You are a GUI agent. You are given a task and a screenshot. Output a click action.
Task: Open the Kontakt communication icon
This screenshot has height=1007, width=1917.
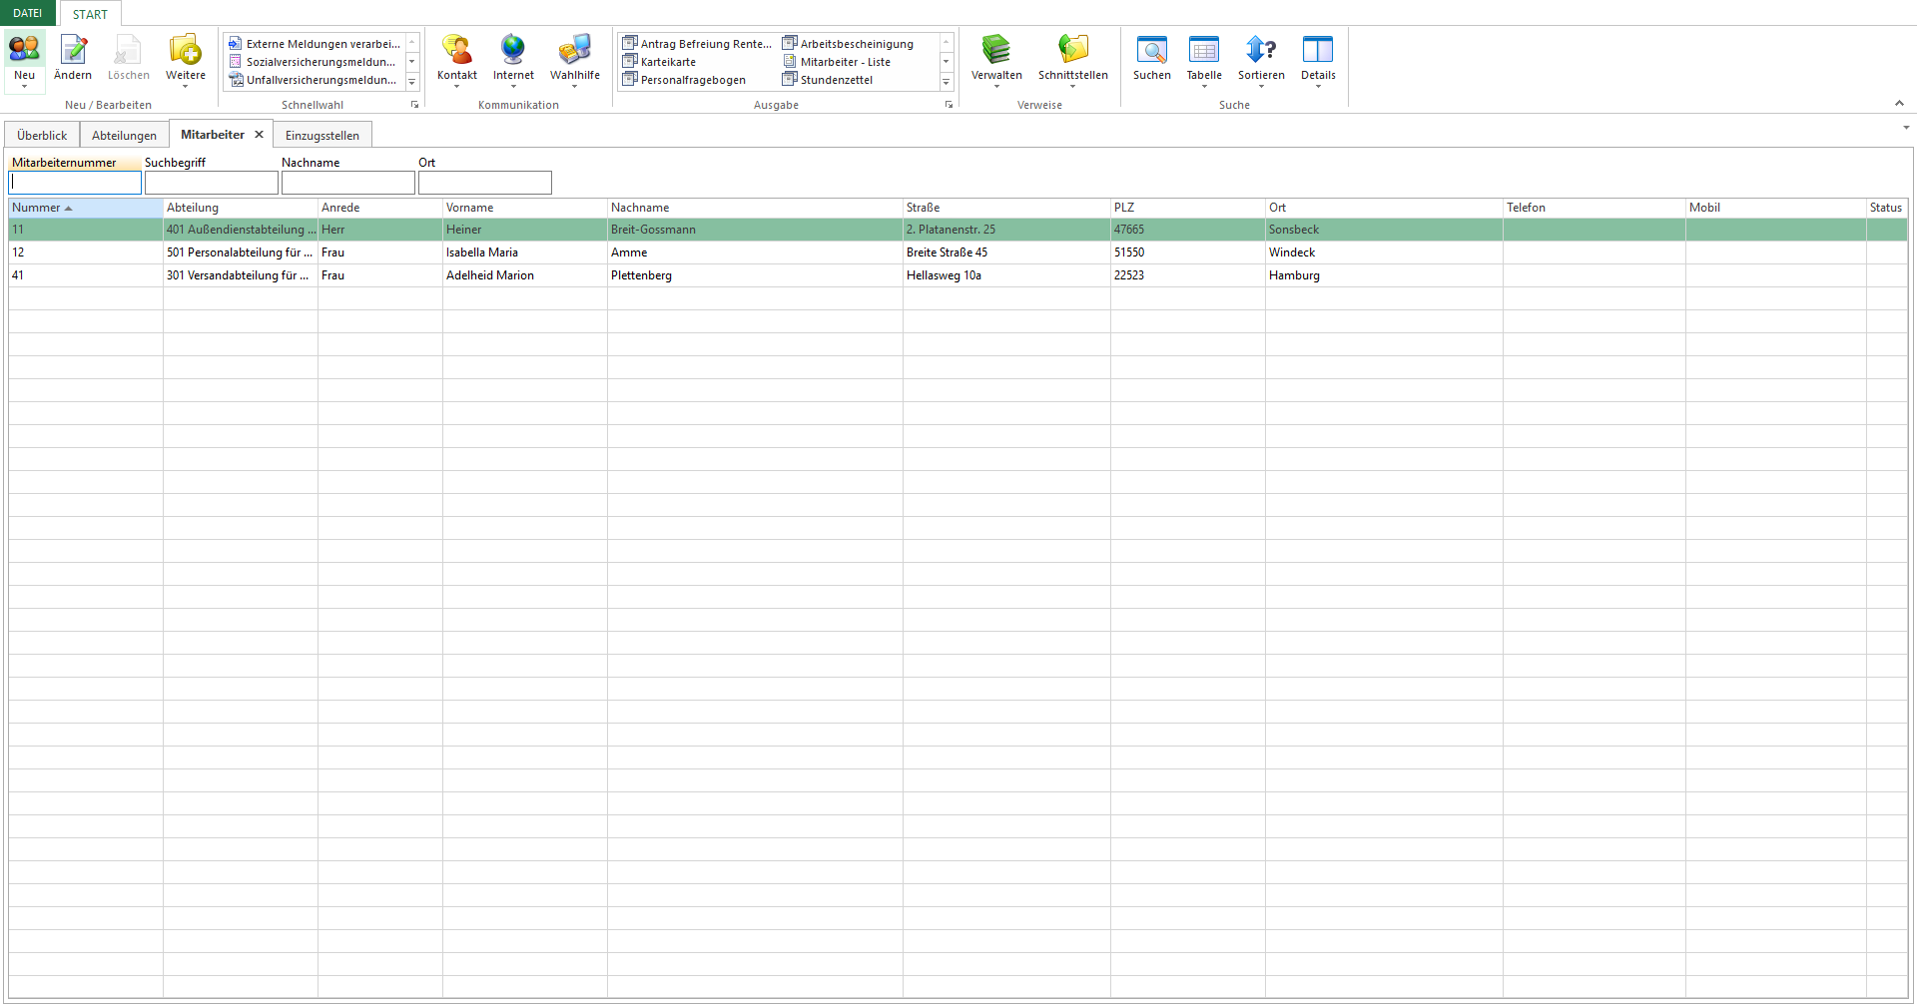[457, 49]
